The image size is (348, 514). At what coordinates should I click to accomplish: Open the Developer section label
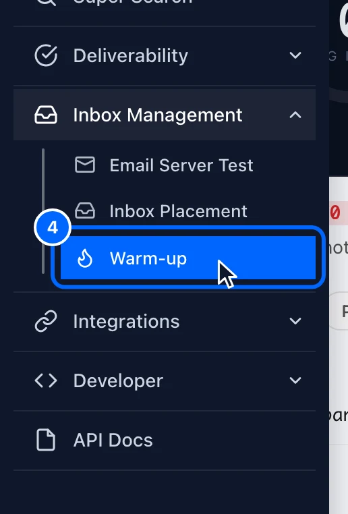tap(118, 380)
